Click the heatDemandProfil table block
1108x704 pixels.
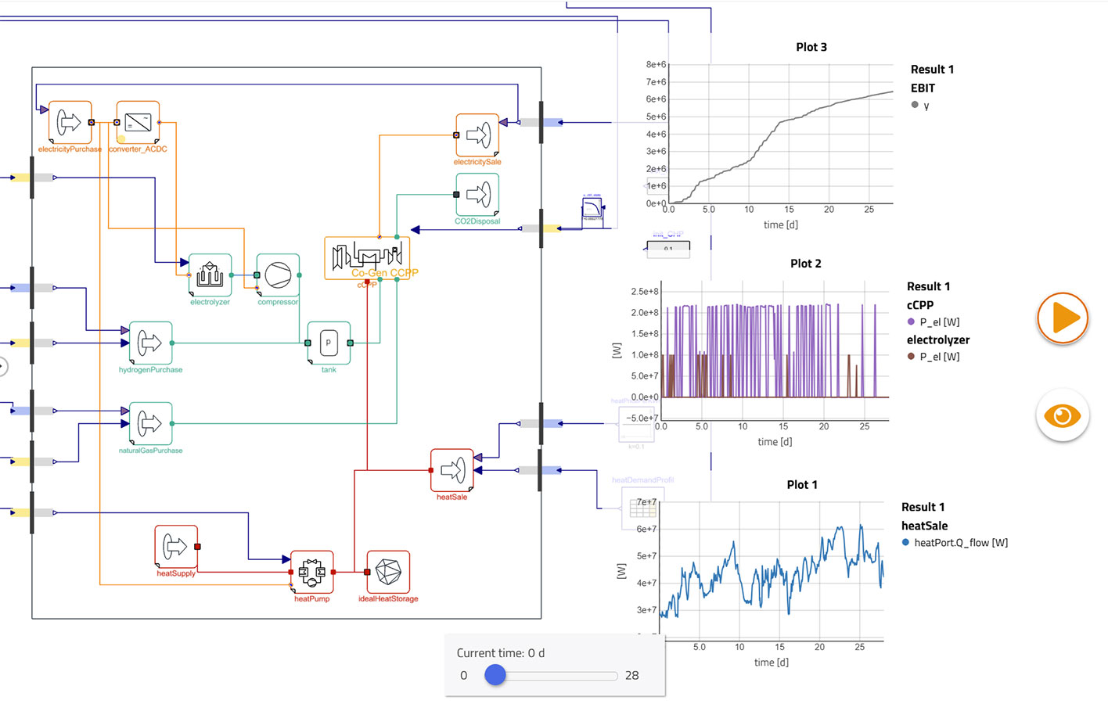(642, 508)
